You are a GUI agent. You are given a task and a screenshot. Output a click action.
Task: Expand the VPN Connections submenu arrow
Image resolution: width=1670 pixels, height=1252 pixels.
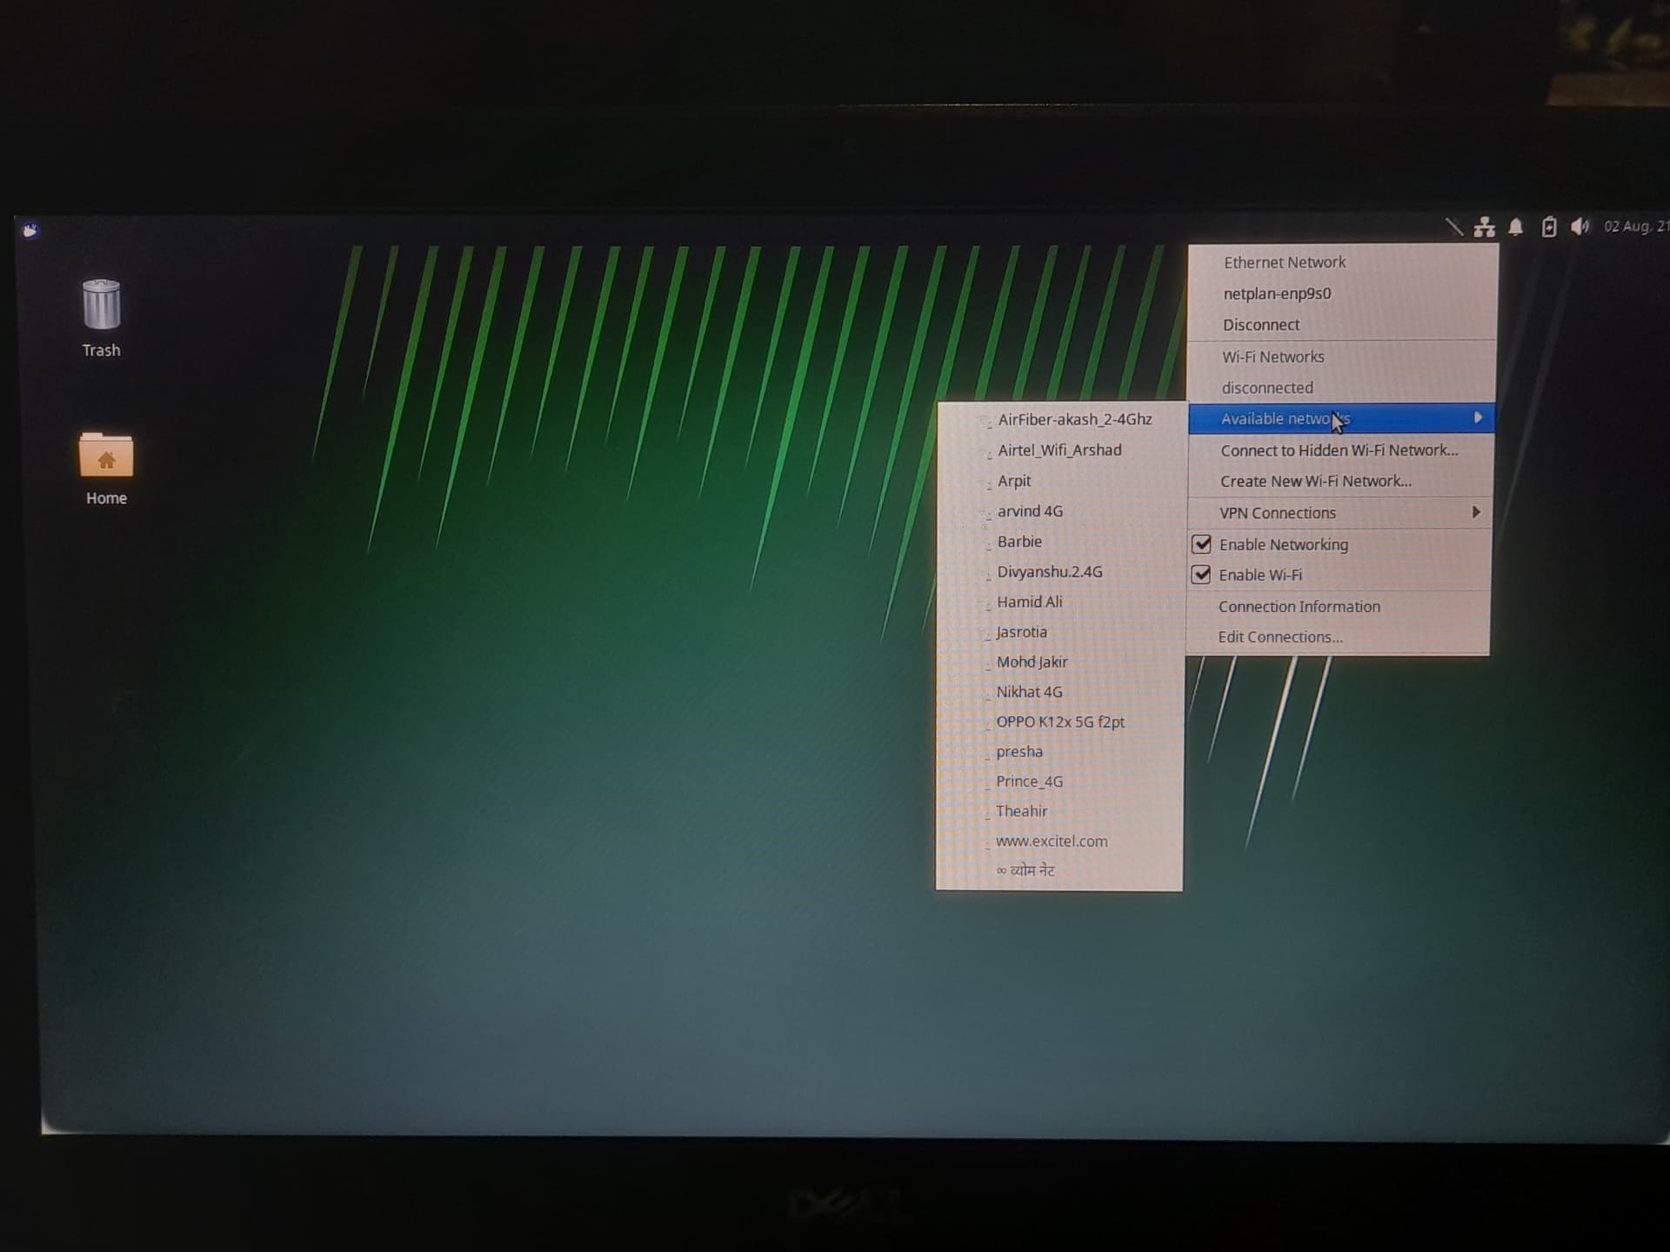(1475, 512)
